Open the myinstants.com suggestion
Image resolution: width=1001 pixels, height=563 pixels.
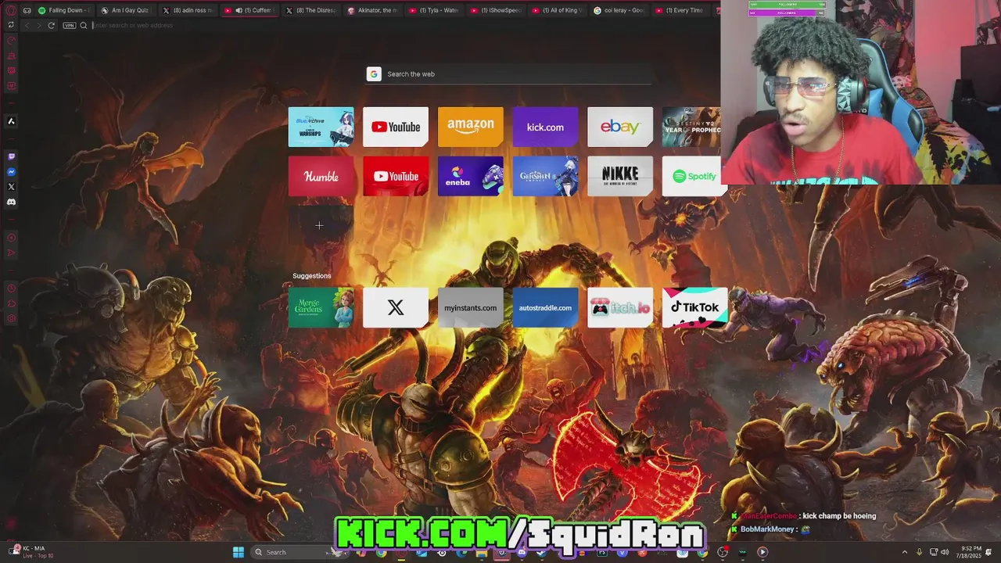(471, 307)
